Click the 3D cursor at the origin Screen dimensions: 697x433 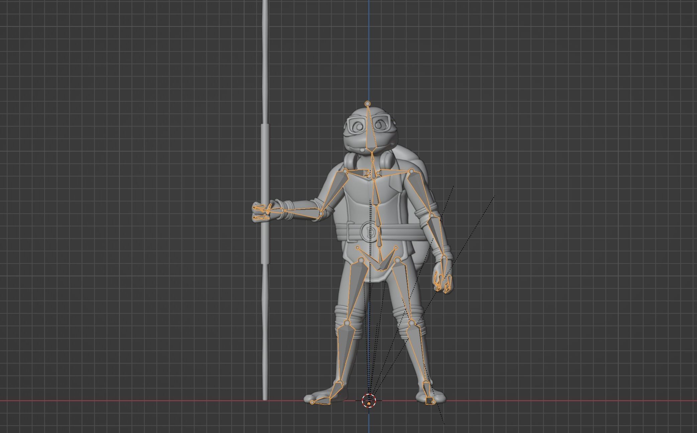[369, 401]
